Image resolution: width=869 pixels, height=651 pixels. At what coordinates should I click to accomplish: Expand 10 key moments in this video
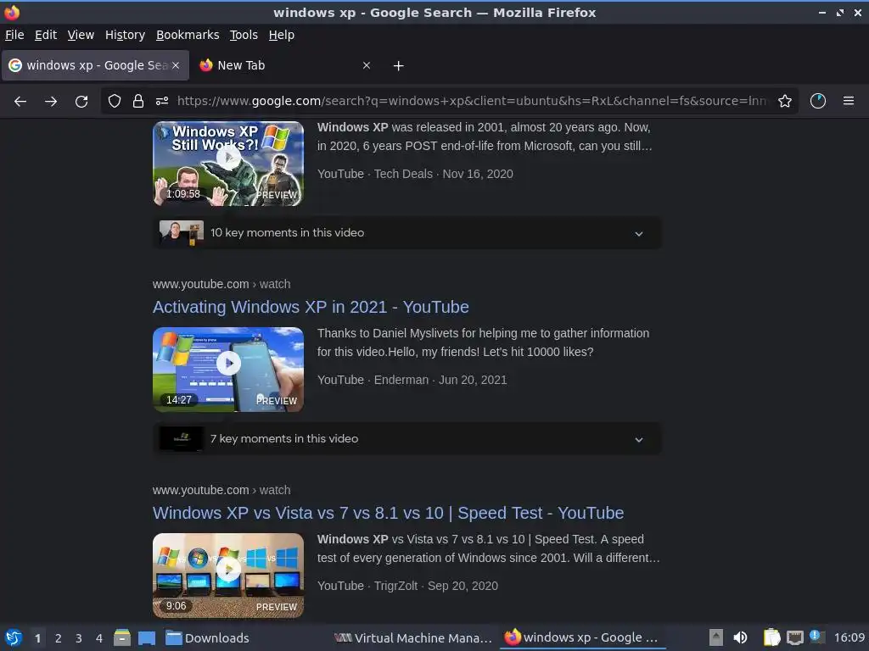(406, 233)
